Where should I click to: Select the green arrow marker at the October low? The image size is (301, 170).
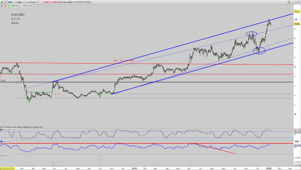click(100, 96)
